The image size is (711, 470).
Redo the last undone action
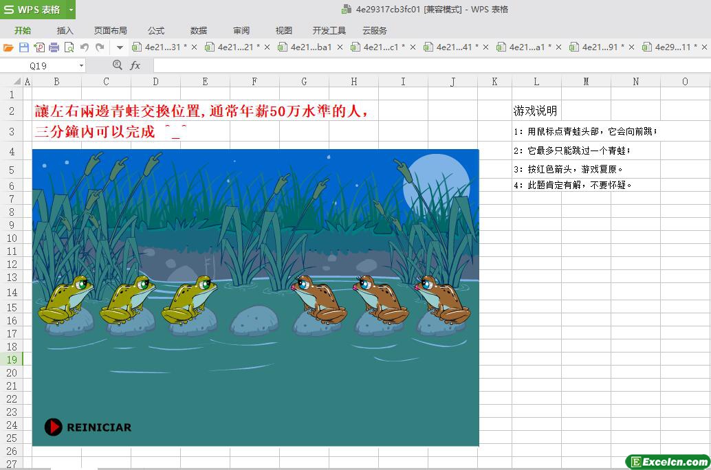coord(100,47)
